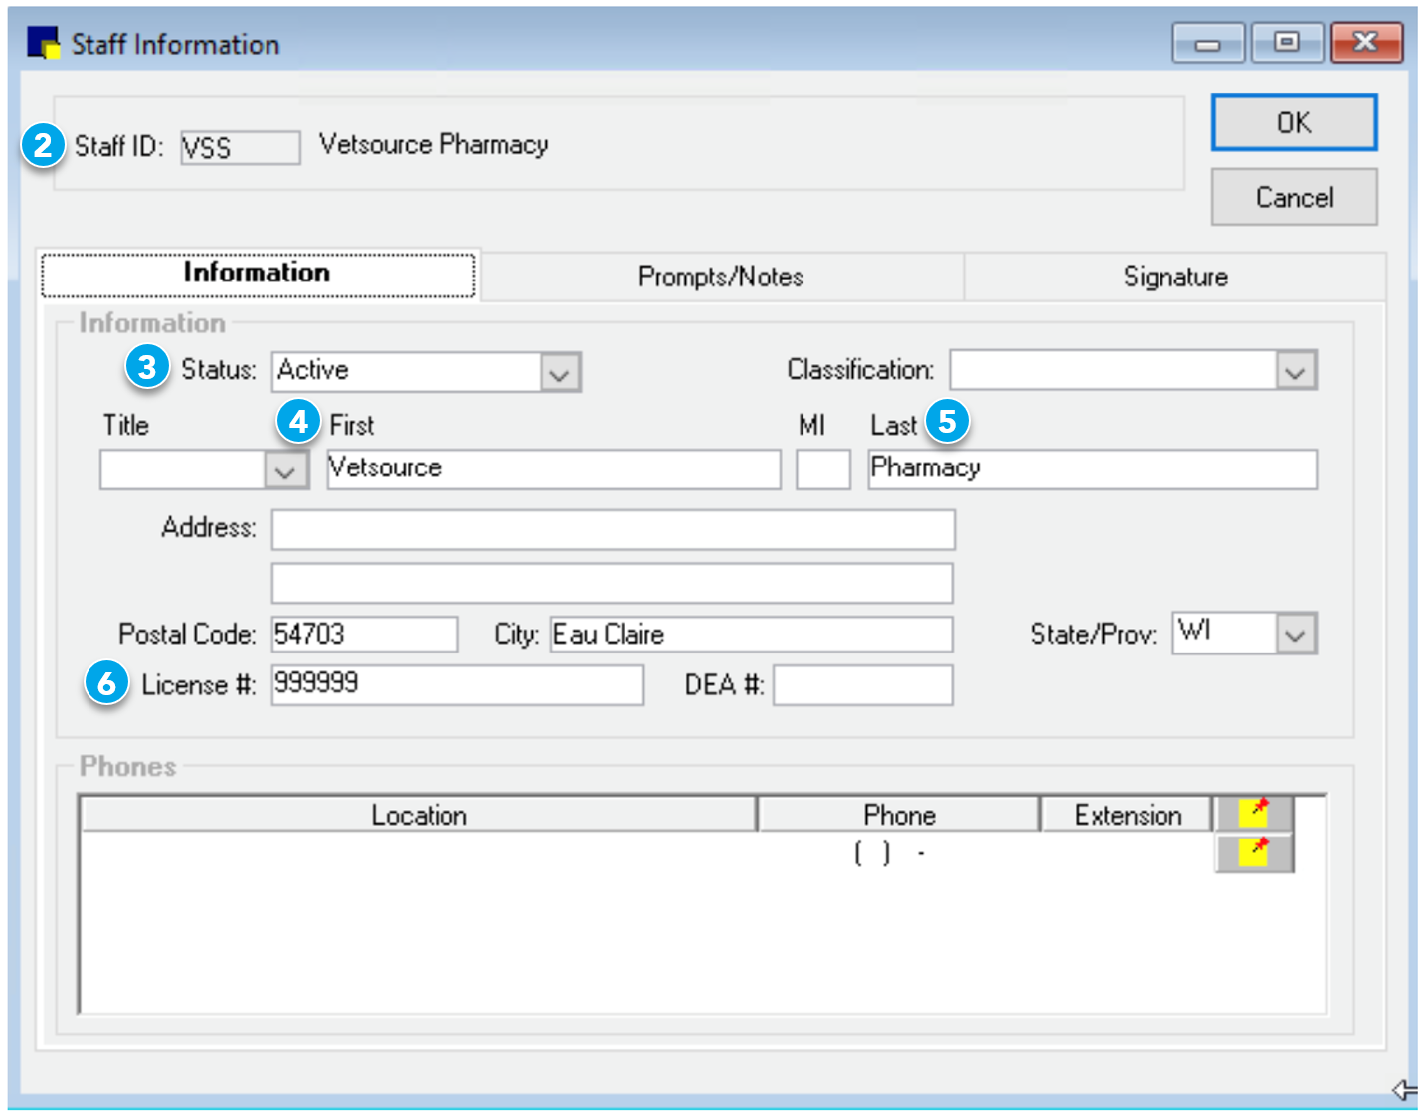Click the empty DEA # field
Viewport: 1428px width, 1119px height.
(863, 685)
